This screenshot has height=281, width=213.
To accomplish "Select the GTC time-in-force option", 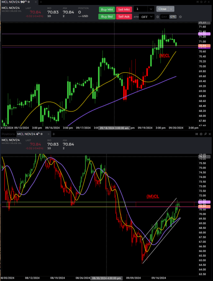I will coord(173,17).
